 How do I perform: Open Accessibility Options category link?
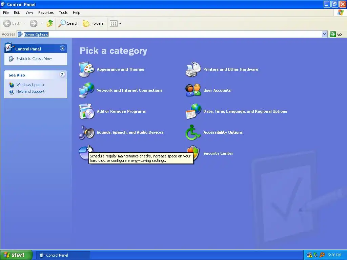(223, 132)
